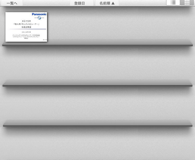Viewport: 195px width, 160px height.
Task: Click the Ver.1.0 label on the cover
Action: 45,40
